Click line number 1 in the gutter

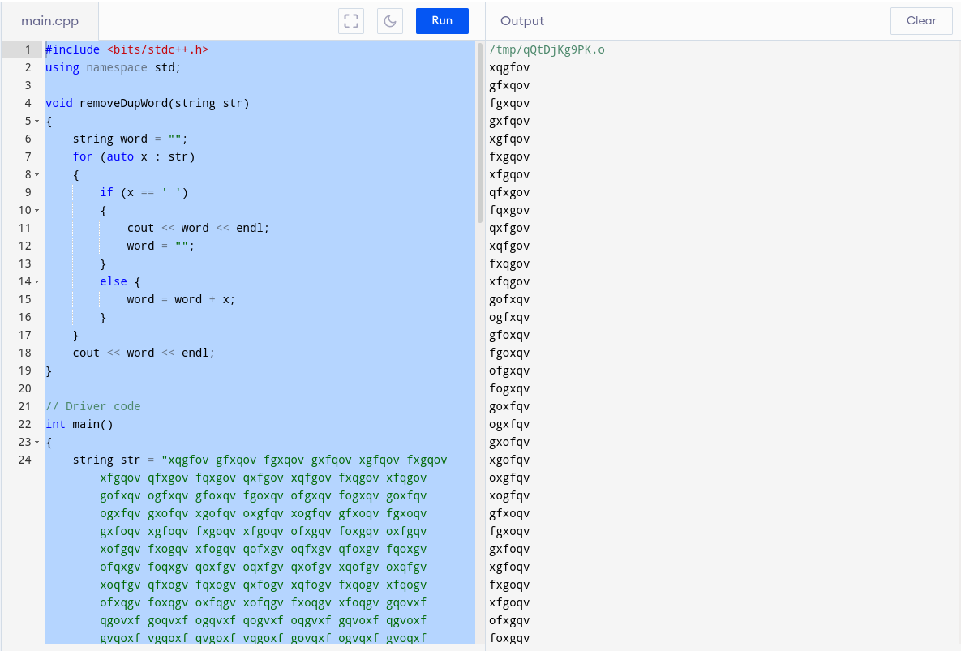(28, 49)
